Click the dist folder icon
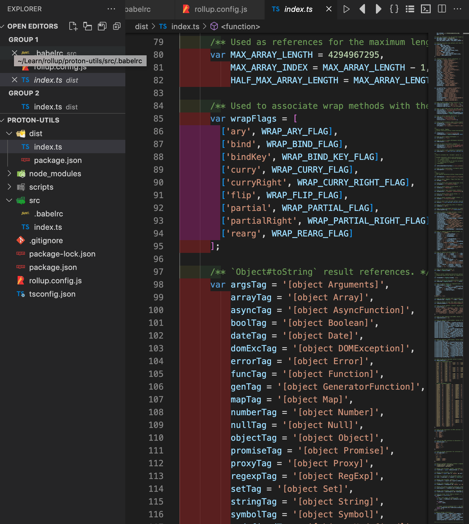The height and width of the screenshot is (524, 469). point(21,133)
